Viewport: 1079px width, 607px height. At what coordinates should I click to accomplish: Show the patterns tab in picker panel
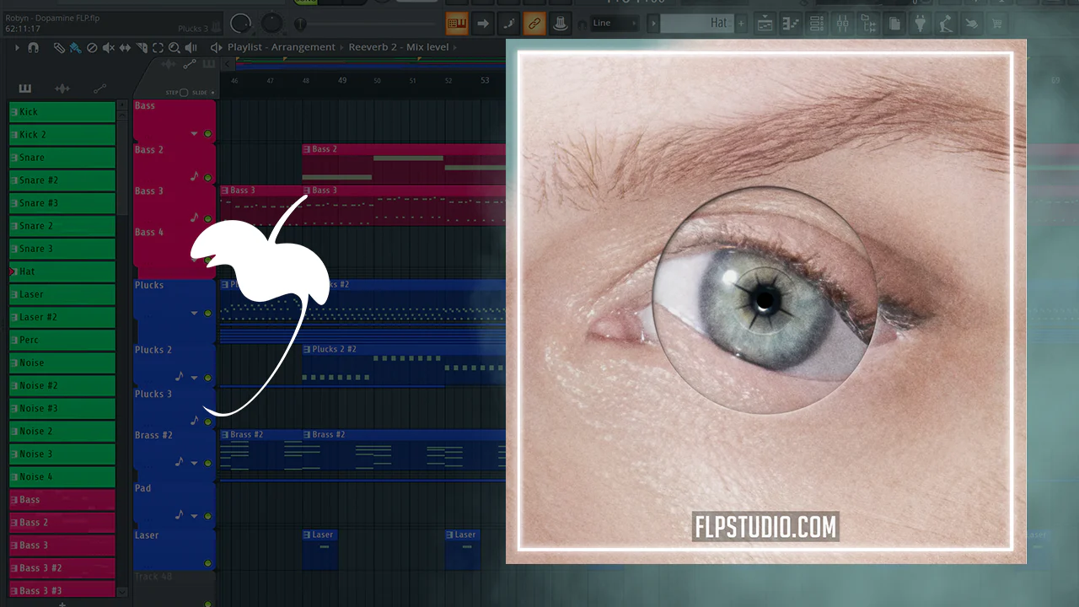point(24,89)
